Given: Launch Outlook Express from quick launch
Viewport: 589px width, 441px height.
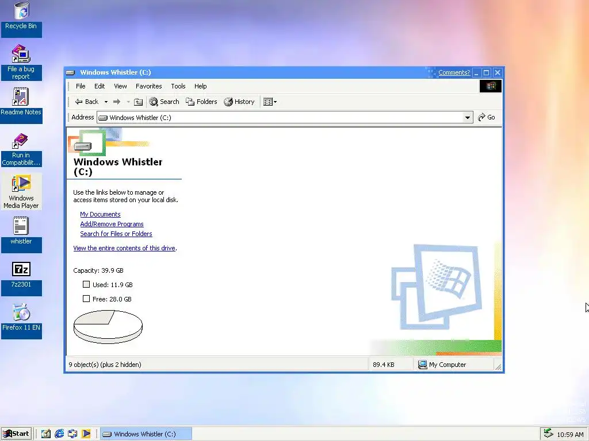Looking at the screenshot, I should pyautogui.click(x=72, y=434).
